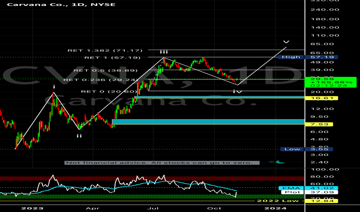Click the '2022 Low' line label

[x=278, y=201]
